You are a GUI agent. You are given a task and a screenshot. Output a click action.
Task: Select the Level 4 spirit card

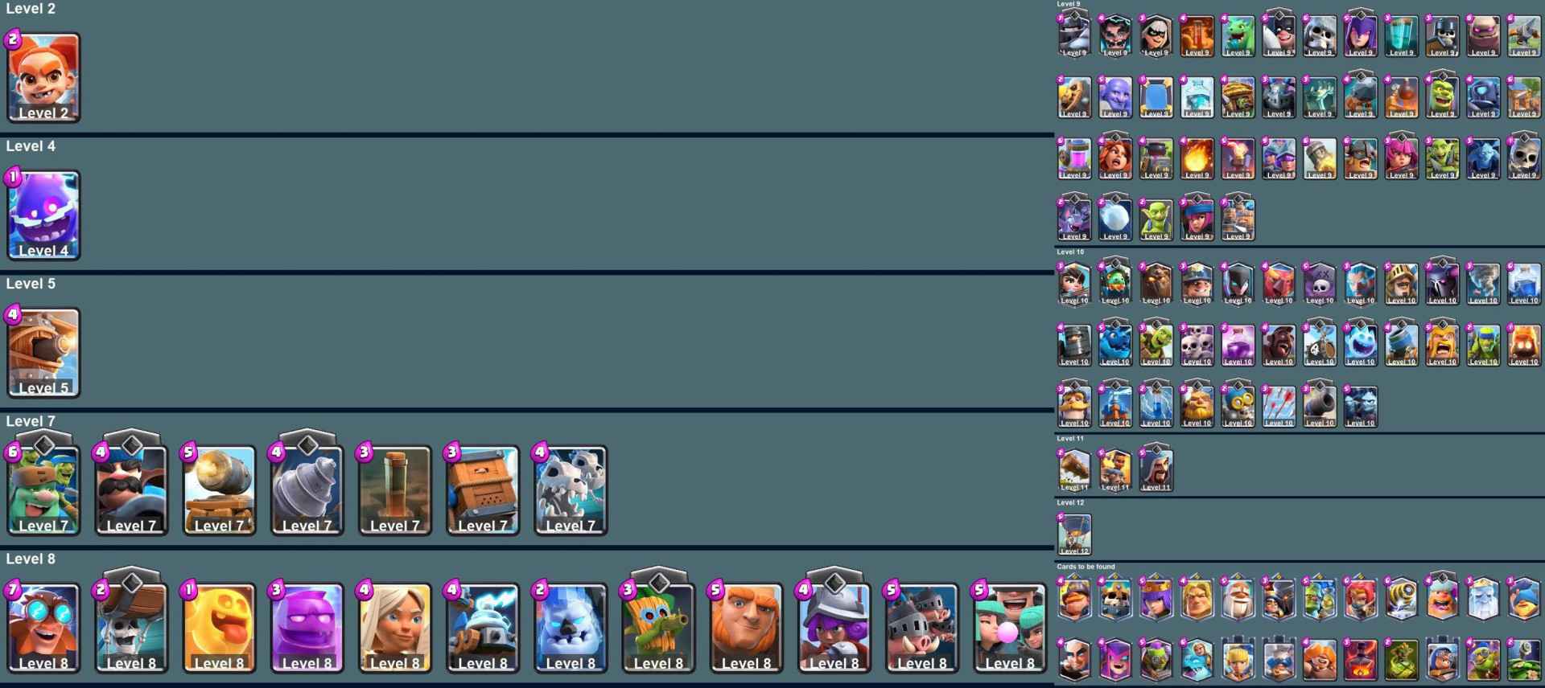coord(44,215)
